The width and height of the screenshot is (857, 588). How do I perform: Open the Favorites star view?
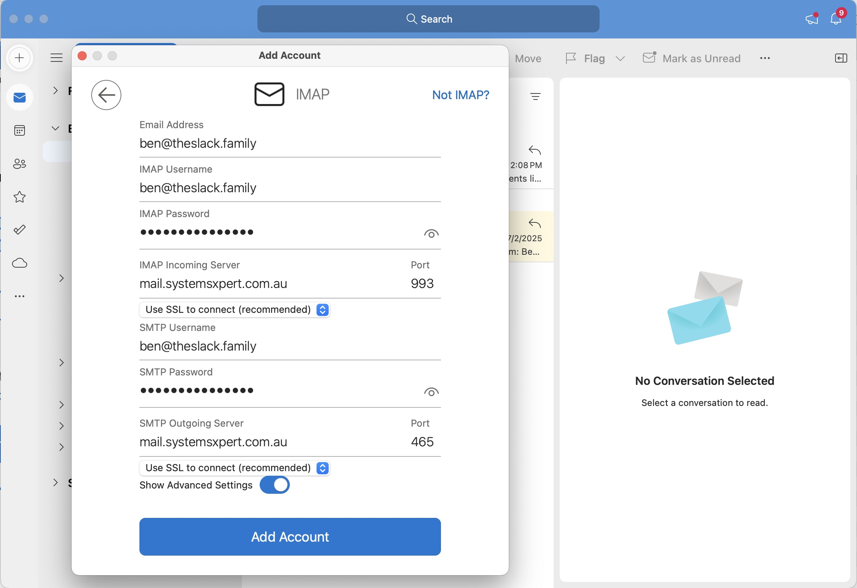(x=20, y=197)
